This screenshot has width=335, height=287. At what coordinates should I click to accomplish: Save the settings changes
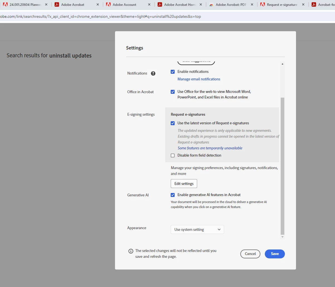(275, 254)
